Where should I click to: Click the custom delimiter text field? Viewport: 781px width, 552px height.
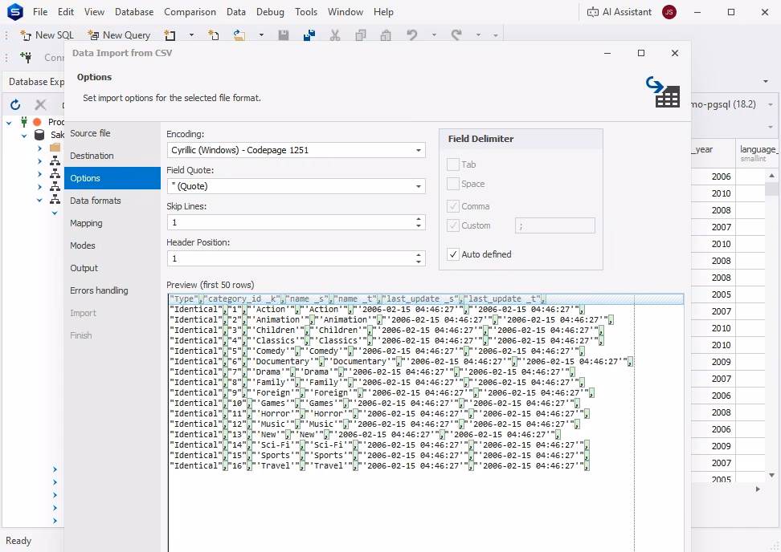point(555,225)
